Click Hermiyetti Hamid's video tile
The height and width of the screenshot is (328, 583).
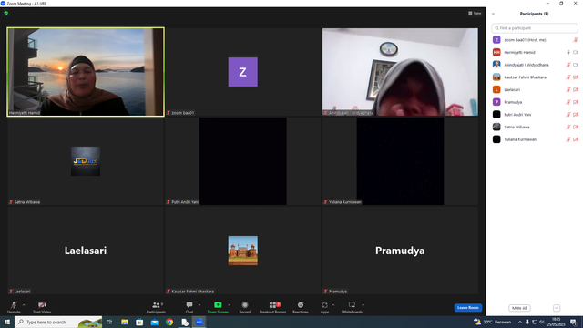[86, 72]
